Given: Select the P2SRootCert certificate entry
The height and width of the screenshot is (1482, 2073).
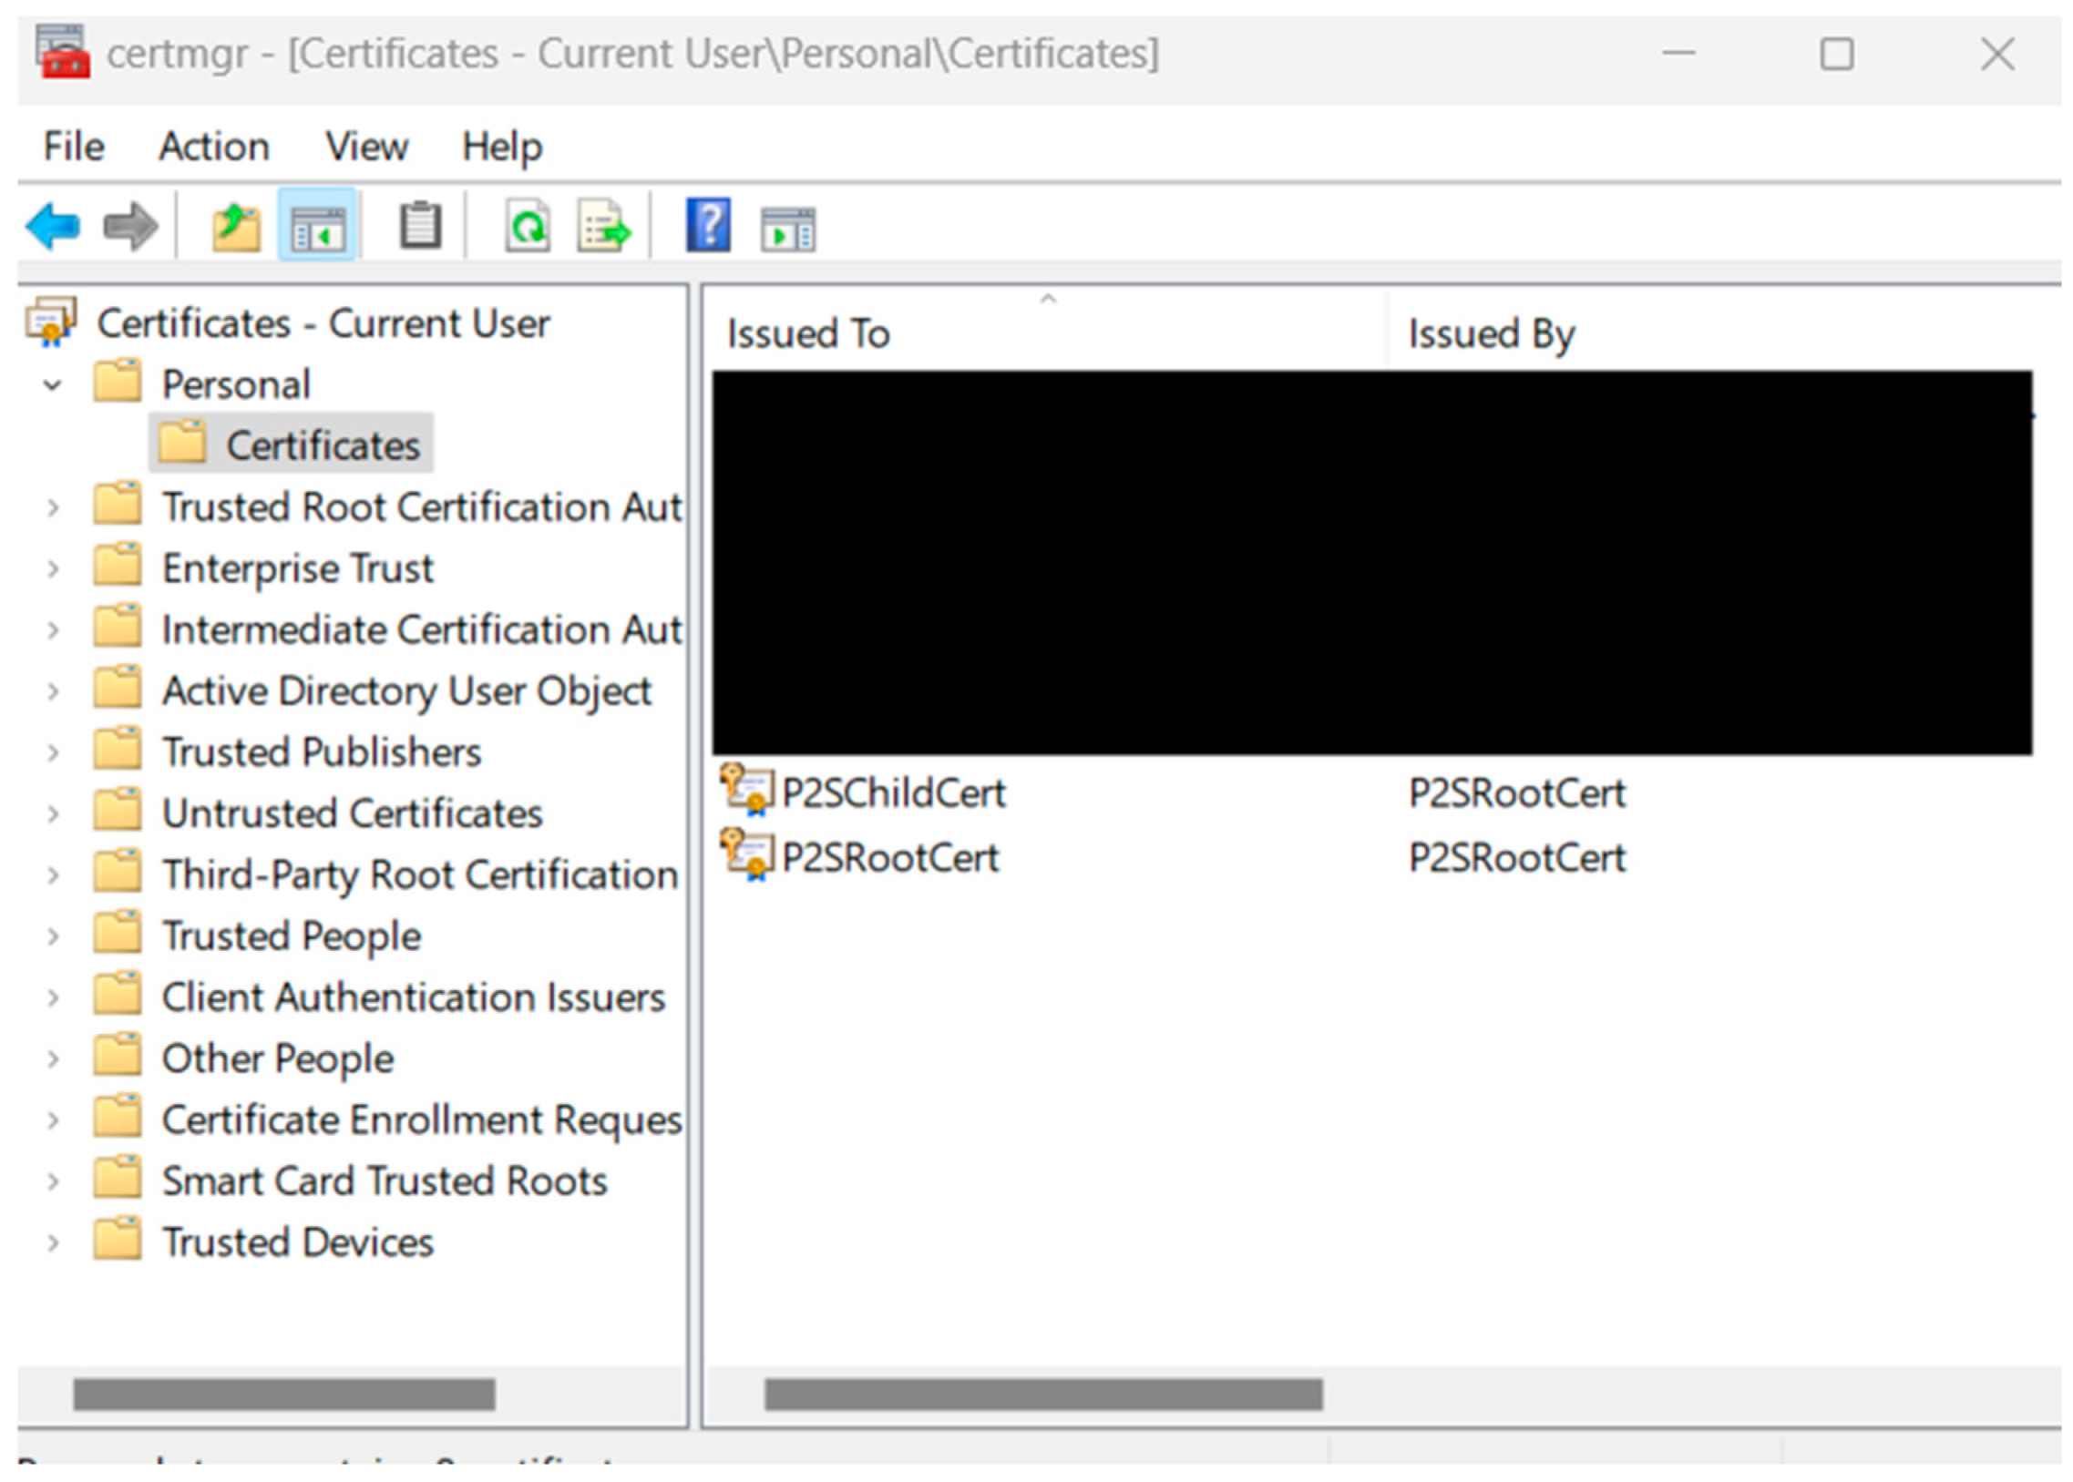Looking at the screenshot, I should (890, 857).
